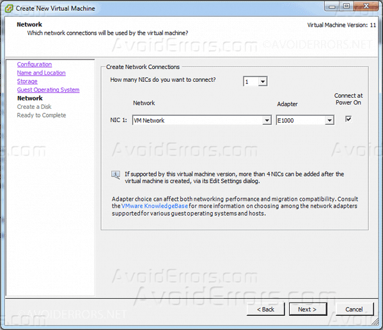Proceed with the Next button
383x330 pixels.
[x=308, y=310]
